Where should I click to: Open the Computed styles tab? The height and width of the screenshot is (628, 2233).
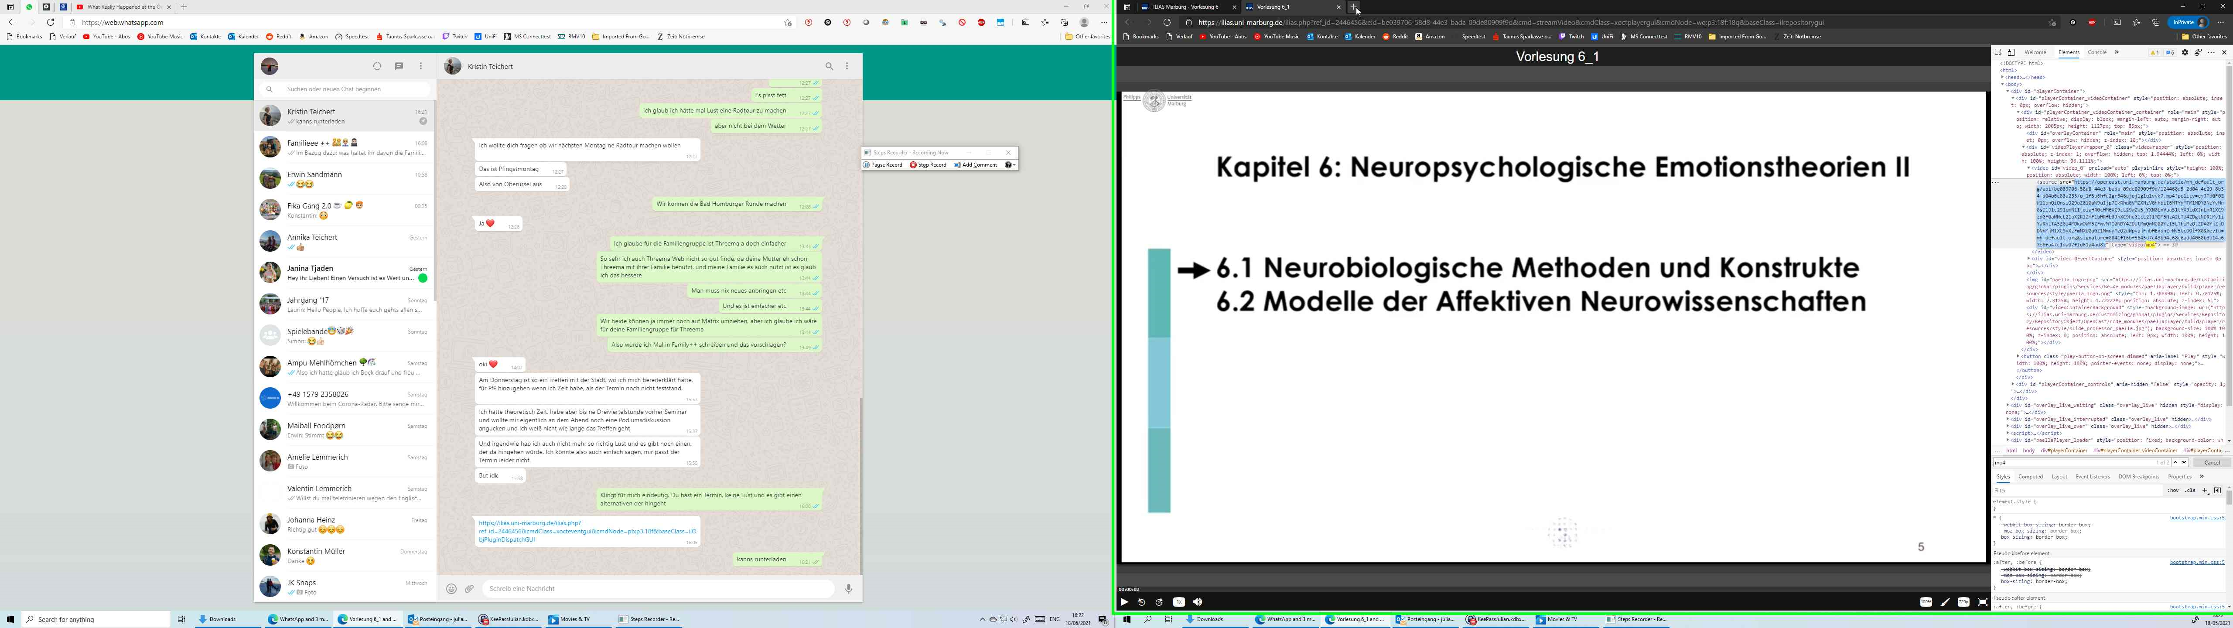click(x=2030, y=477)
